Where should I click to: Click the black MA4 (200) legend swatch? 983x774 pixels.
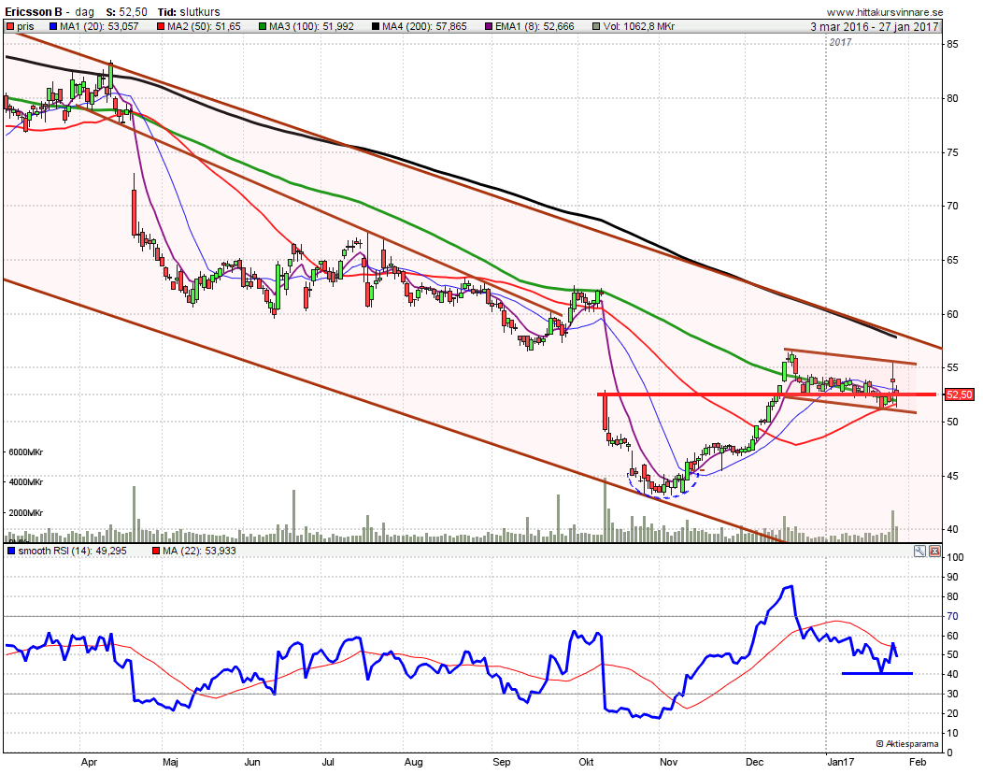coord(376,26)
